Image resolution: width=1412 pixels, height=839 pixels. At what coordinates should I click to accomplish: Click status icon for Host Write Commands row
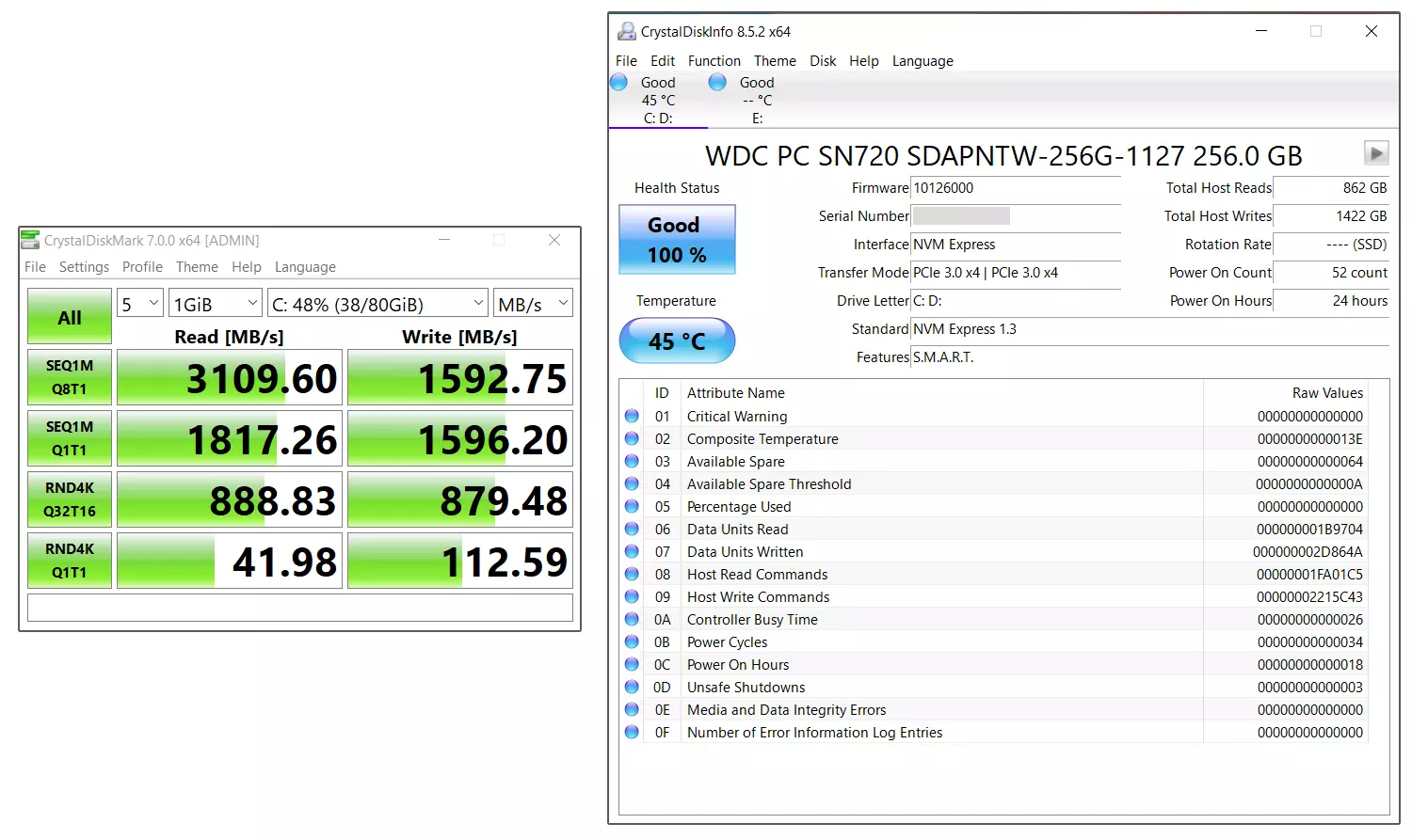pyautogui.click(x=632, y=596)
